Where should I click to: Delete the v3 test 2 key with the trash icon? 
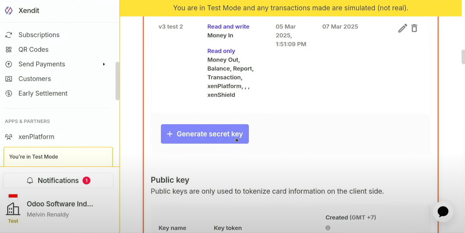414,28
